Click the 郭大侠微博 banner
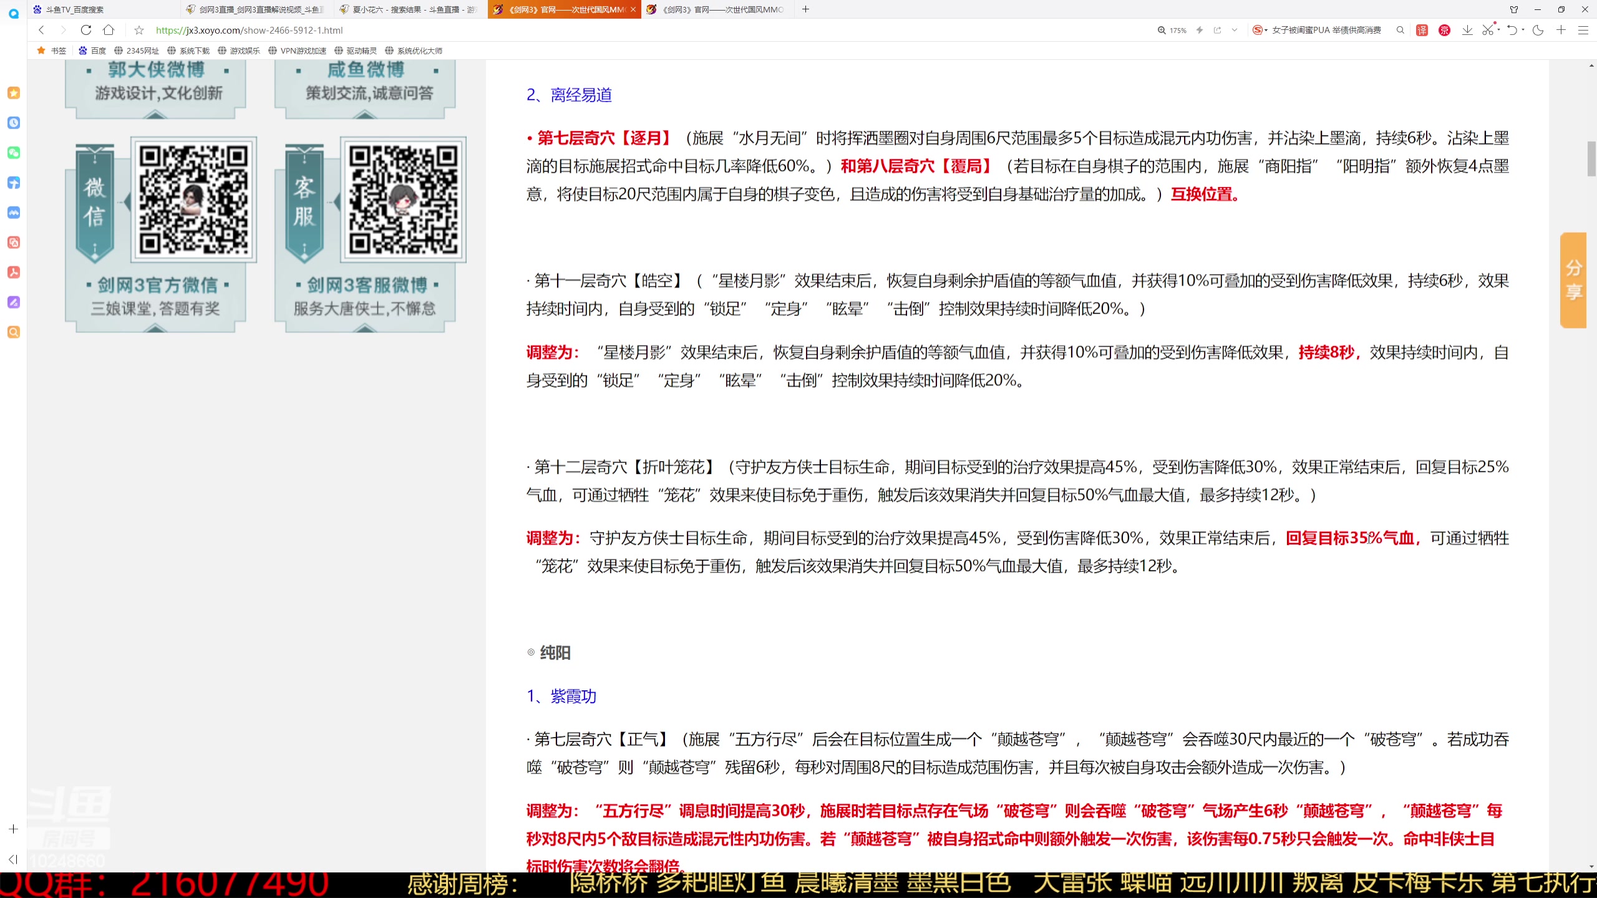Screen dimensions: 1597x898 156,89
